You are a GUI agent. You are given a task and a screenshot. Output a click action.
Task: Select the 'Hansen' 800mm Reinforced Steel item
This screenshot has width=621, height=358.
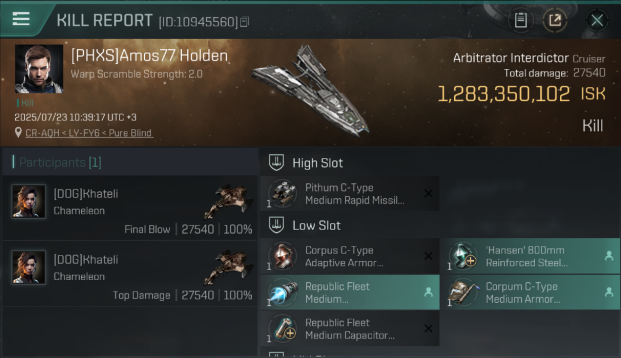click(531, 256)
